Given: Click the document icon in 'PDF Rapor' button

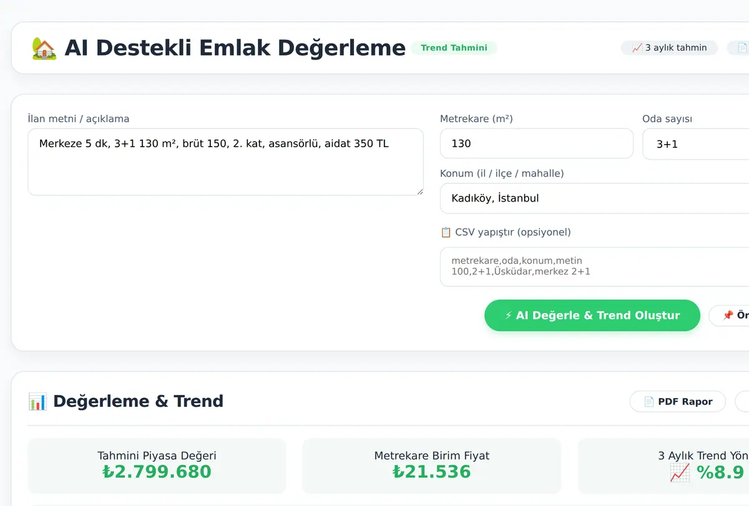Looking at the screenshot, I should [649, 402].
